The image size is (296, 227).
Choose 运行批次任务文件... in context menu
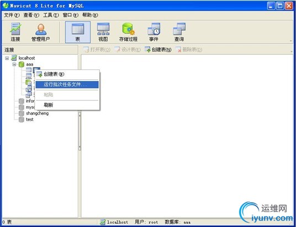(x=67, y=84)
